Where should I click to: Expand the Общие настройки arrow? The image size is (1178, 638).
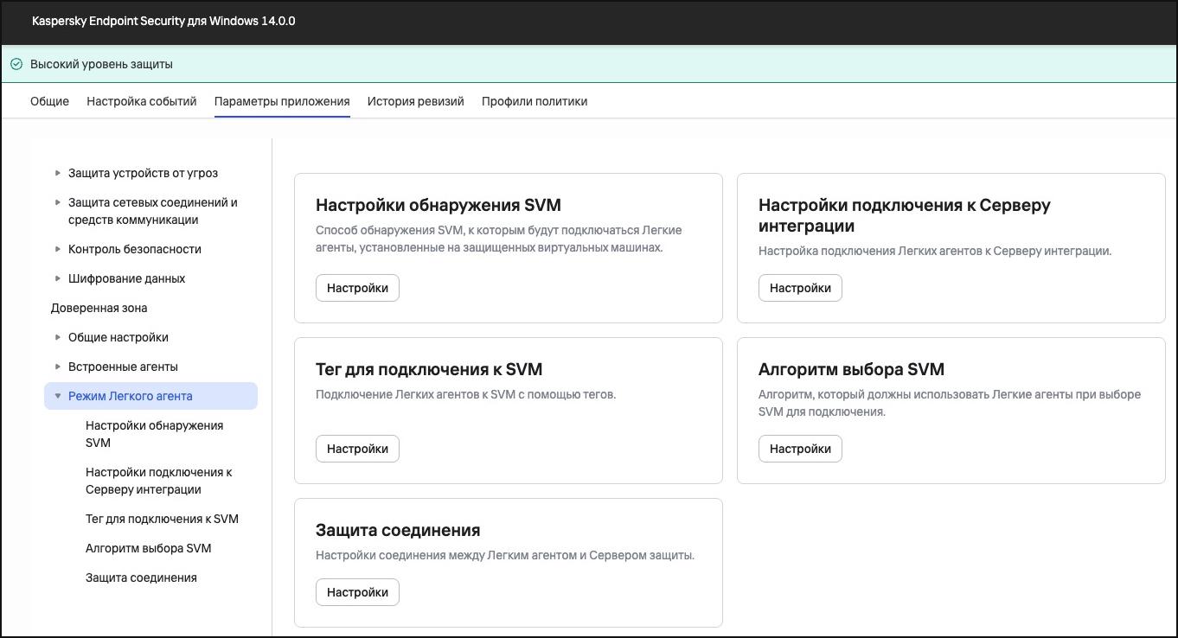click(x=58, y=337)
